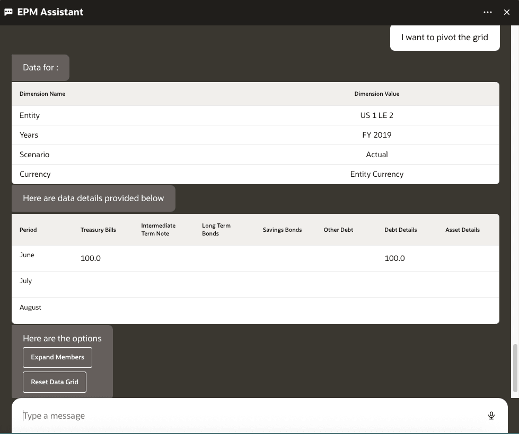Viewport: 519px width, 434px height.
Task: Focus the Type a message field
Action: coord(249,415)
